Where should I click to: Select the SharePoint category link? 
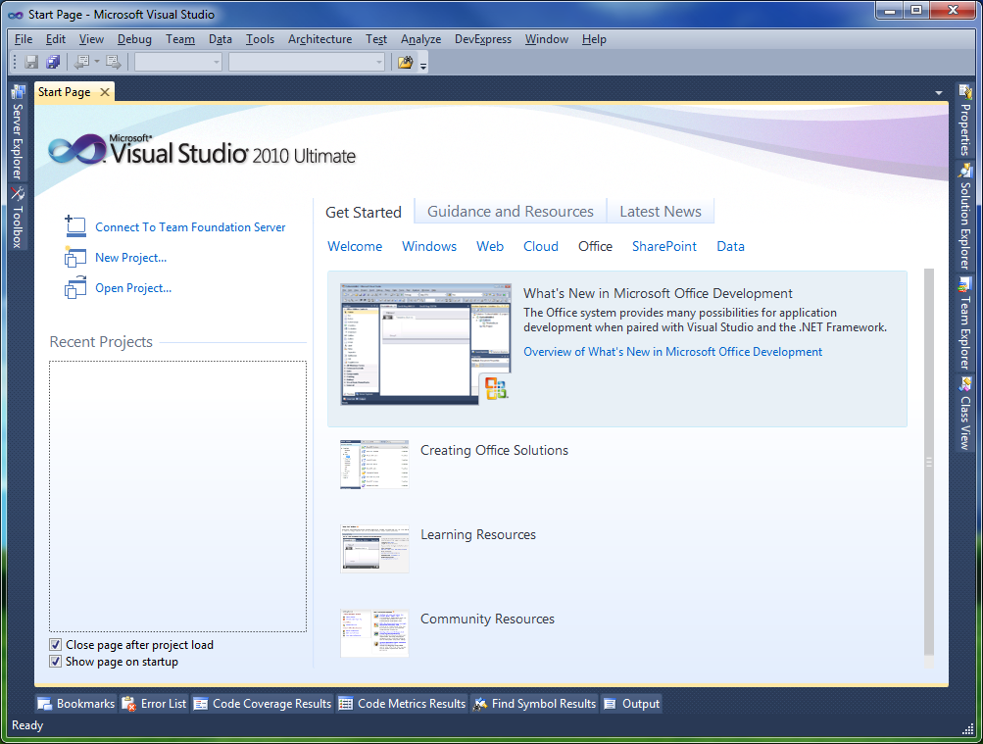pos(664,246)
